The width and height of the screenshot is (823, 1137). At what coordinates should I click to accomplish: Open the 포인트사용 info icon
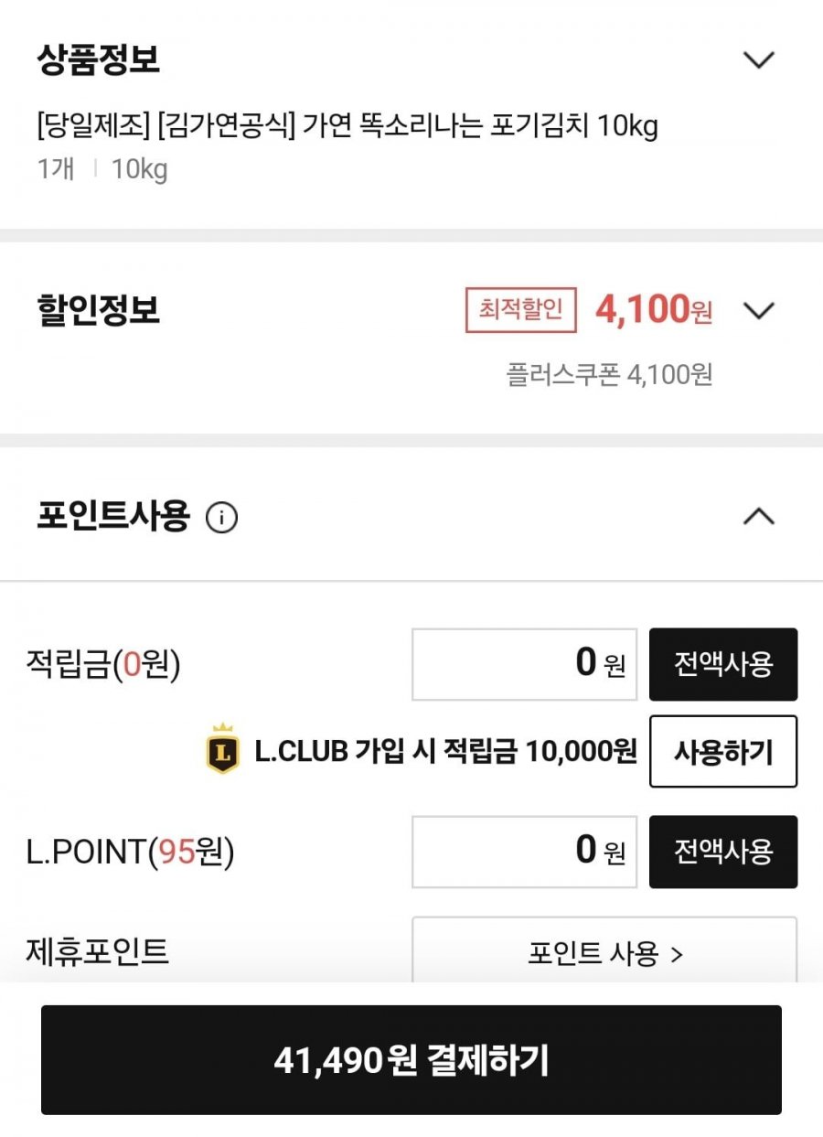click(221, 518)
